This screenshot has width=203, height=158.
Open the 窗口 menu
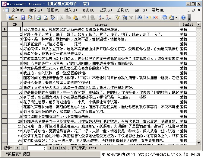pos(141,10)
